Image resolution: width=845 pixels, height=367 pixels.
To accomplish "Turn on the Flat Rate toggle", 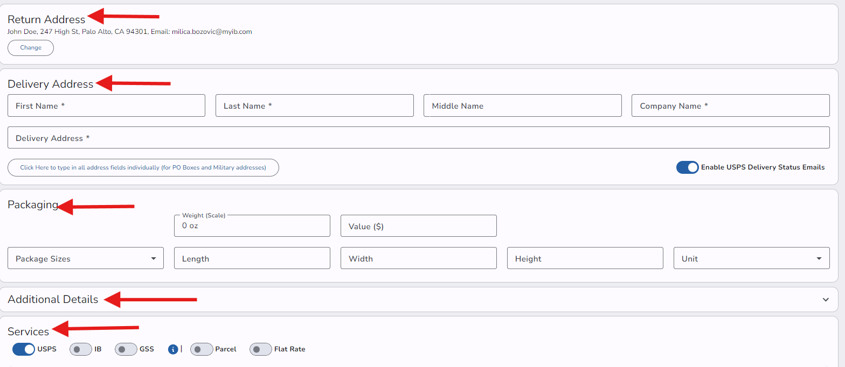I will coord(261,349).
